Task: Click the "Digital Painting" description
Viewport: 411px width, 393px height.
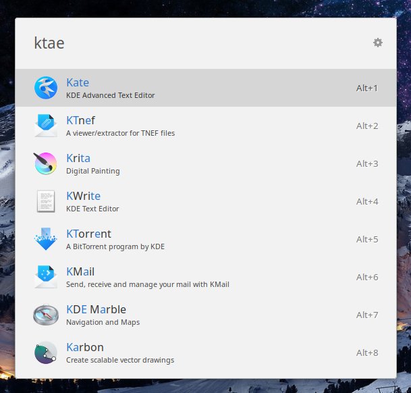Action: coord(92,171)
